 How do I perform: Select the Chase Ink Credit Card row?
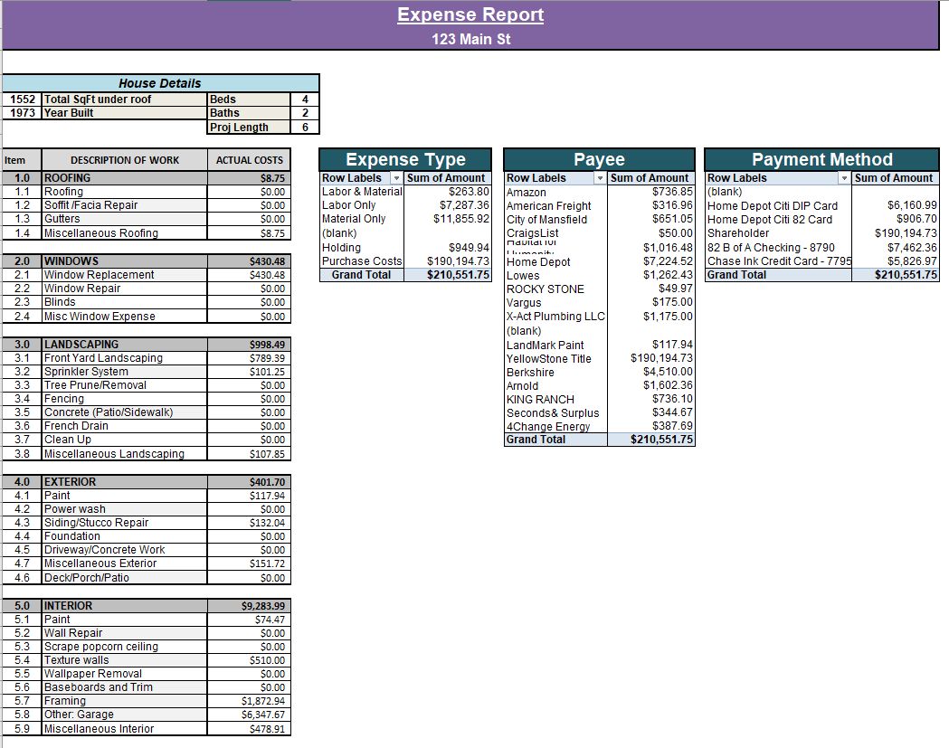click(778, 261)
